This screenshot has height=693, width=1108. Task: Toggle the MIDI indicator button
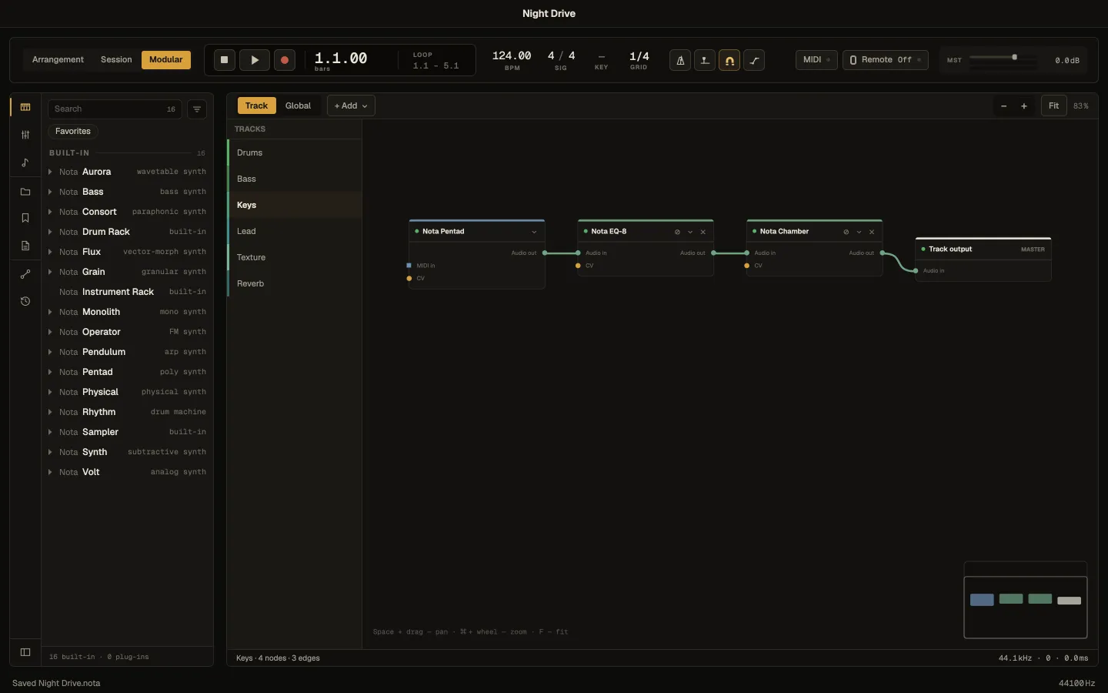click(816, 60)
